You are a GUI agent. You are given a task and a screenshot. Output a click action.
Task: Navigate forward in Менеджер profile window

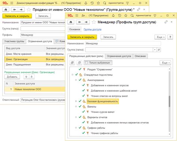(86, 22)
